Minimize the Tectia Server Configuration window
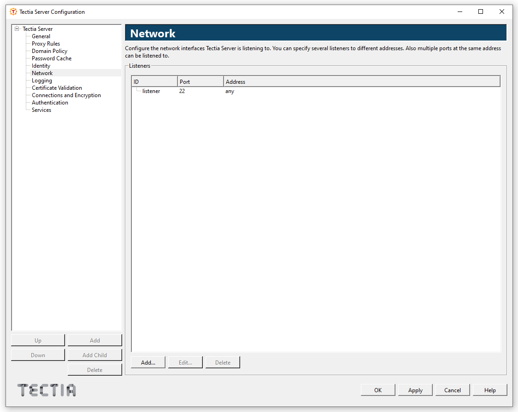Viewport: 518px width, 412px height. tap(460, 12)
